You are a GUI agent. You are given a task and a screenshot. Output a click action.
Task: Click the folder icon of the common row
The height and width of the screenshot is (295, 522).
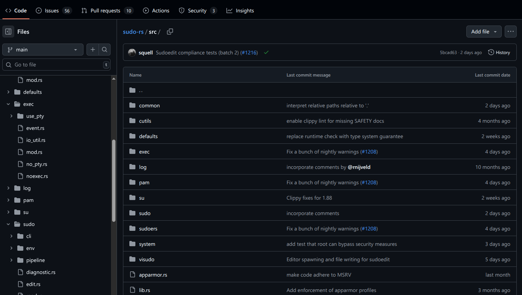pos(132,105)
